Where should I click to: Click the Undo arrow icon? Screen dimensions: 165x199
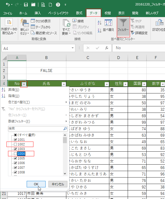coord(8,5)
